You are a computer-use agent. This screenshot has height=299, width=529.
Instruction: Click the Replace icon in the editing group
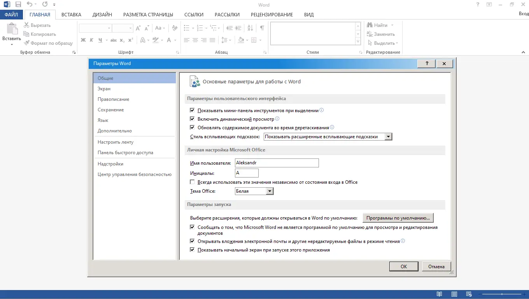[x=370, y=34]
